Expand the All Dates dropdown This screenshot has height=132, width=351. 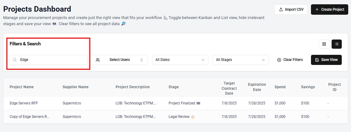[180, 60]
